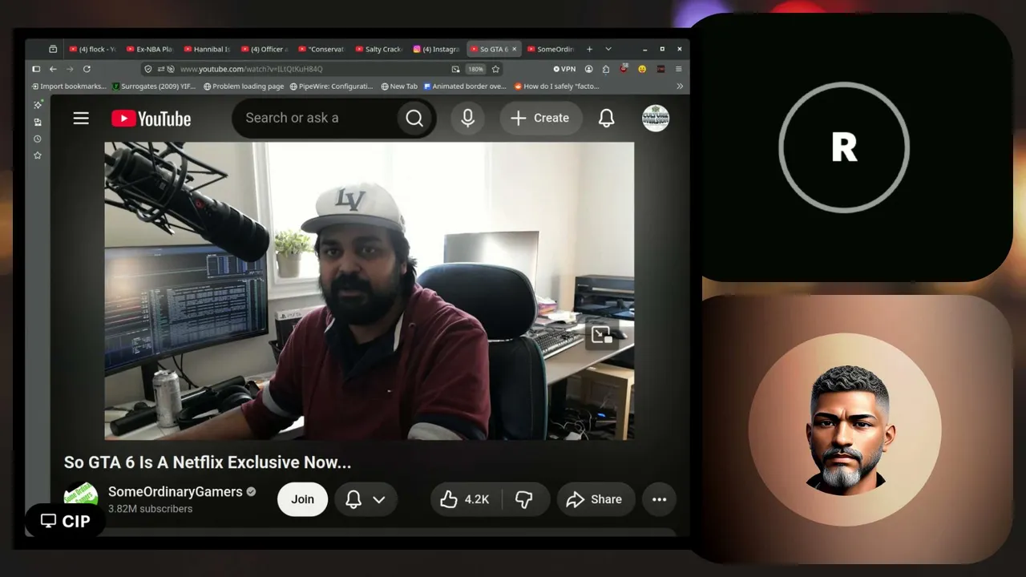
Task: Open the yellow emoji extension icon
Action: (x=642, y=69)
